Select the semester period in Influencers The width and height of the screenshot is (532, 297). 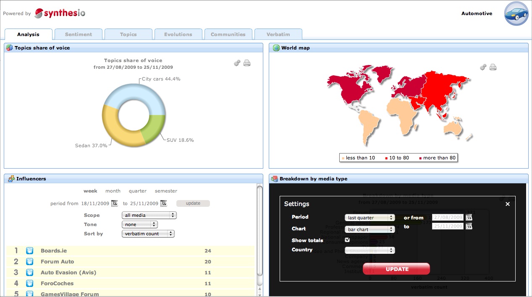(x=166, y=191)
